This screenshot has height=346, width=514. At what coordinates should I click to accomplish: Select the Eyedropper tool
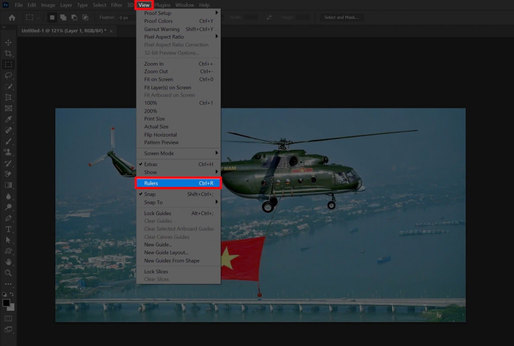8,120
